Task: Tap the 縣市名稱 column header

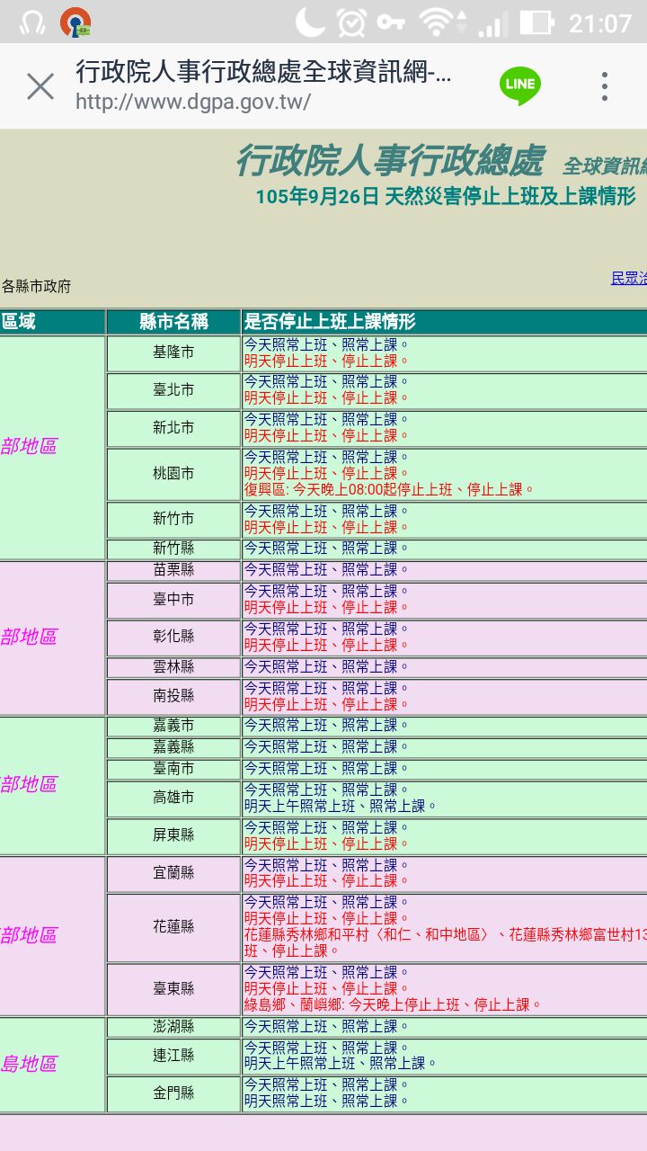Action: point(173,322)
